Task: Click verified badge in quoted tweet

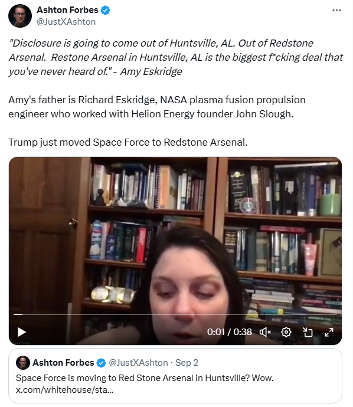Action: pos(101,363)
